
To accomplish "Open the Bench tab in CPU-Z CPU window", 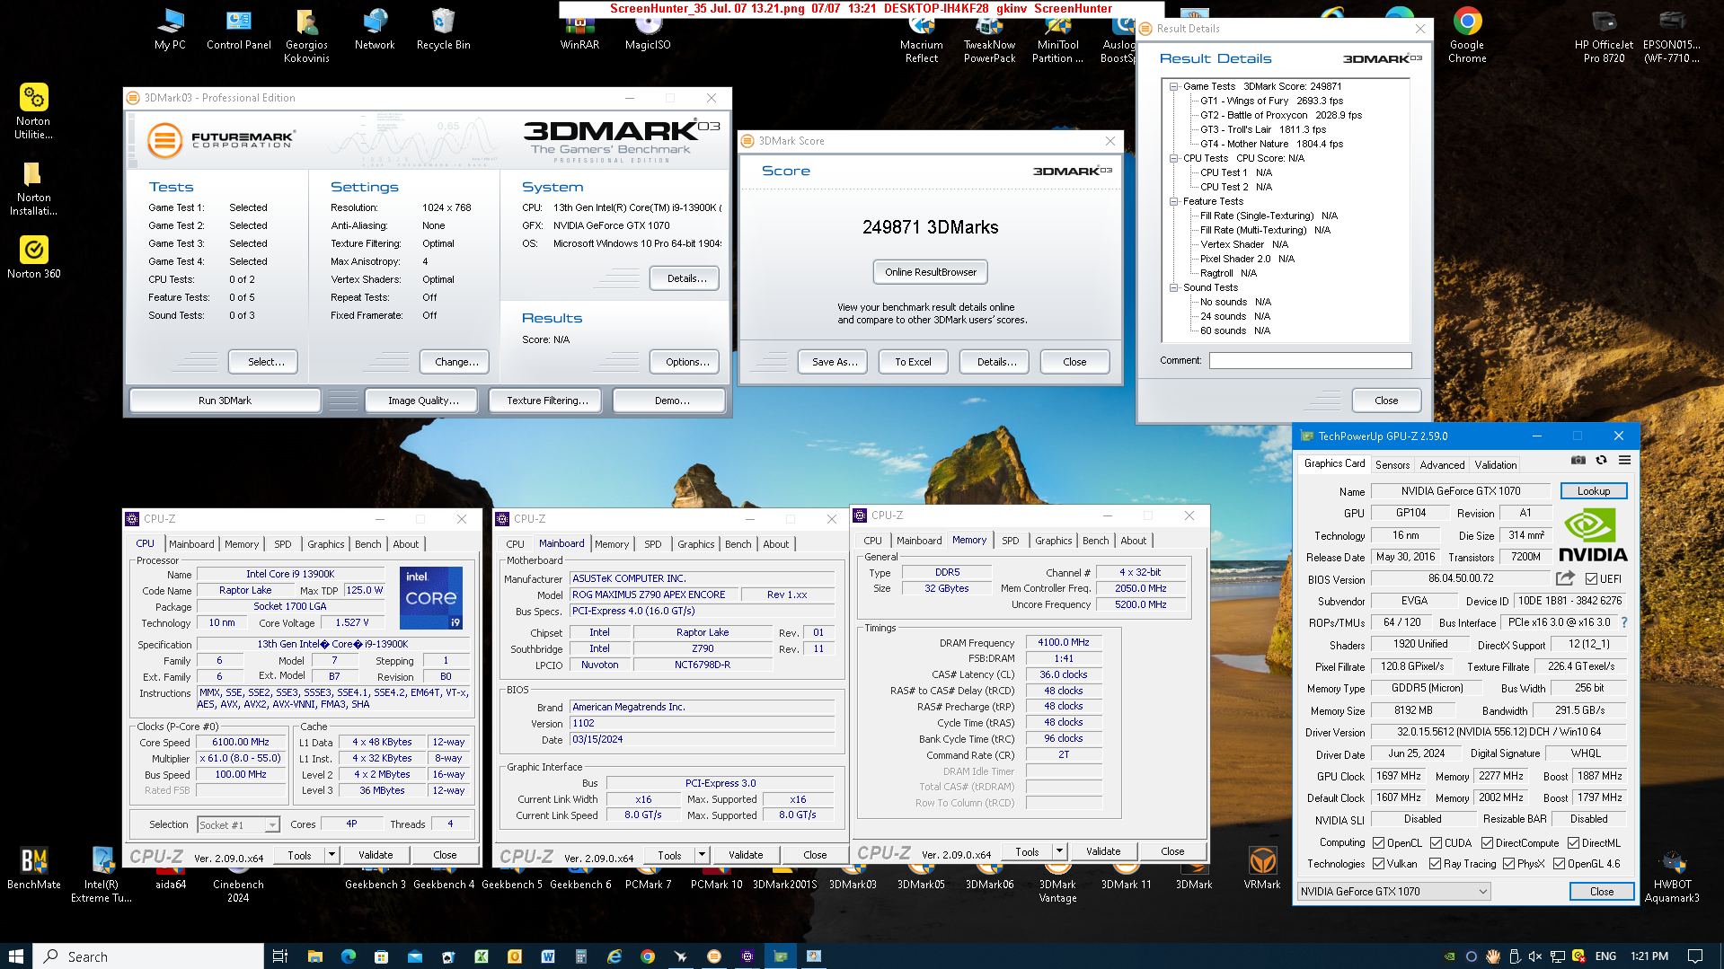I will coord(367,544).
